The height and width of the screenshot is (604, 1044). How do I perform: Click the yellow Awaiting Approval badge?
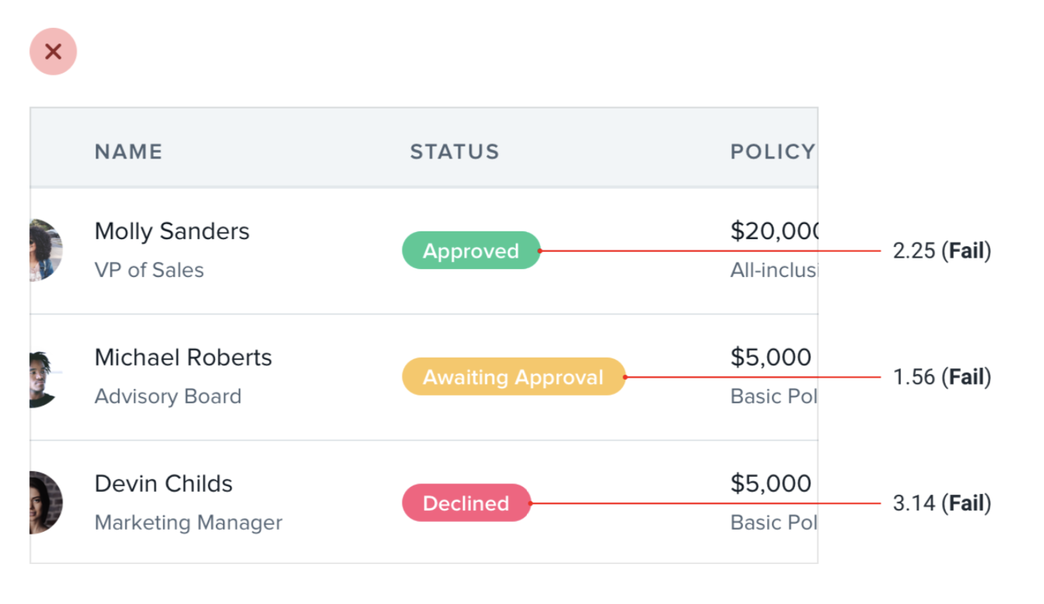click(513, 377)
